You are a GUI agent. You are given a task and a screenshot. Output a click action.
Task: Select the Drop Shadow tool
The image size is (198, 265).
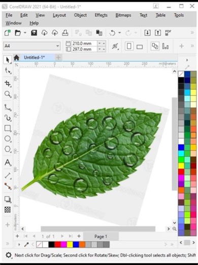8,199
